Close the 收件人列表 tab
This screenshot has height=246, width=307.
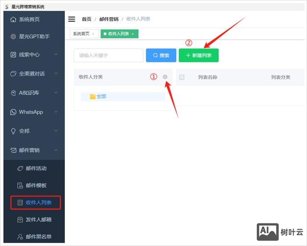coord(133,34)
